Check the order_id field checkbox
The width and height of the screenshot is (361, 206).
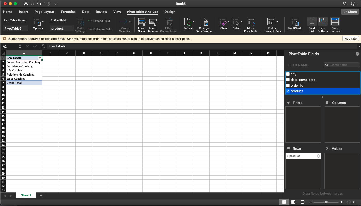point(288,85)
